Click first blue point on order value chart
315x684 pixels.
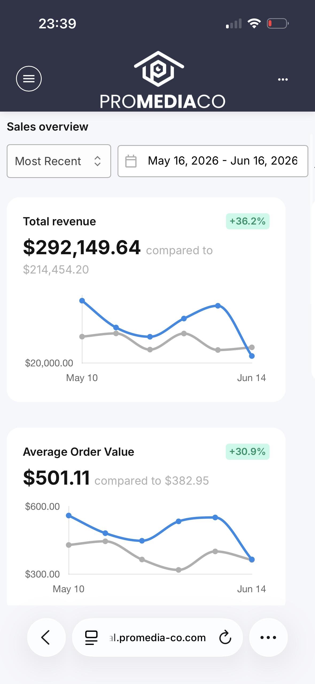[x=69, y=515]
